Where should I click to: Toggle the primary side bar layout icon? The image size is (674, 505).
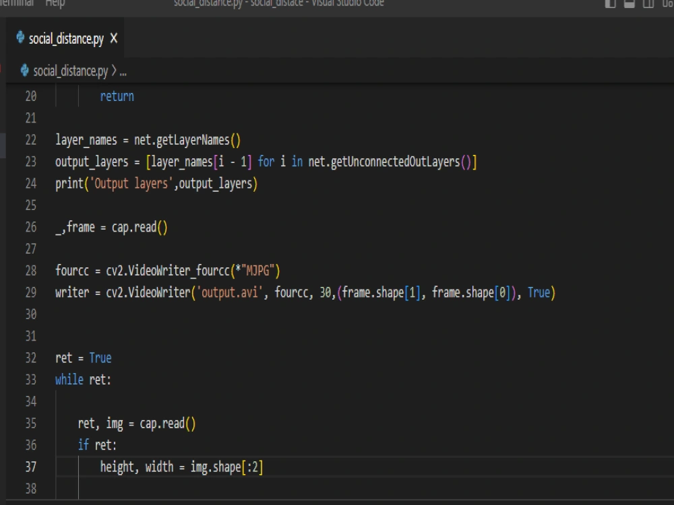tap(610, 4)
